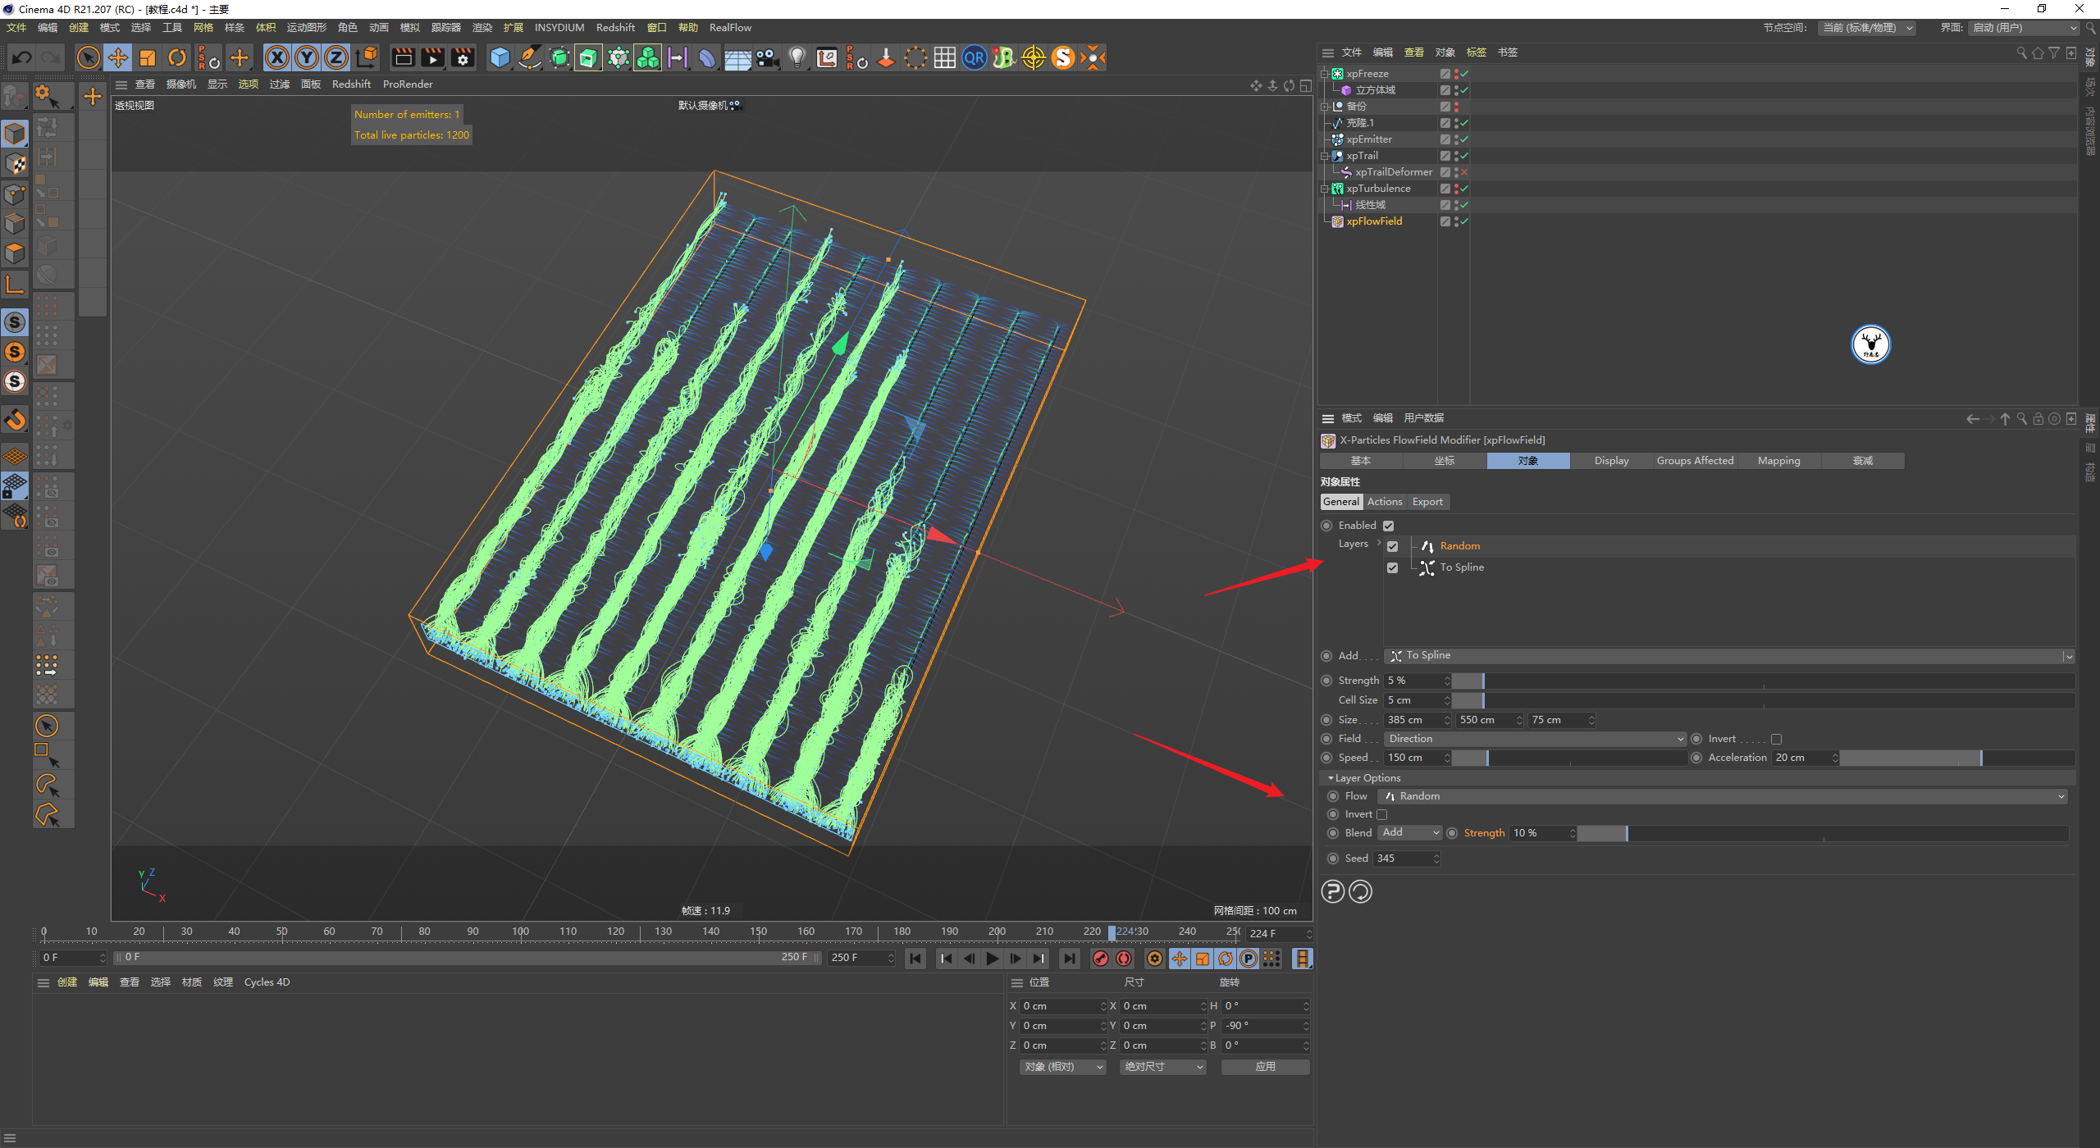Collapse the Layer Options section
The height and width of the screenshot is (1148, 2100).
point(1331,778)
